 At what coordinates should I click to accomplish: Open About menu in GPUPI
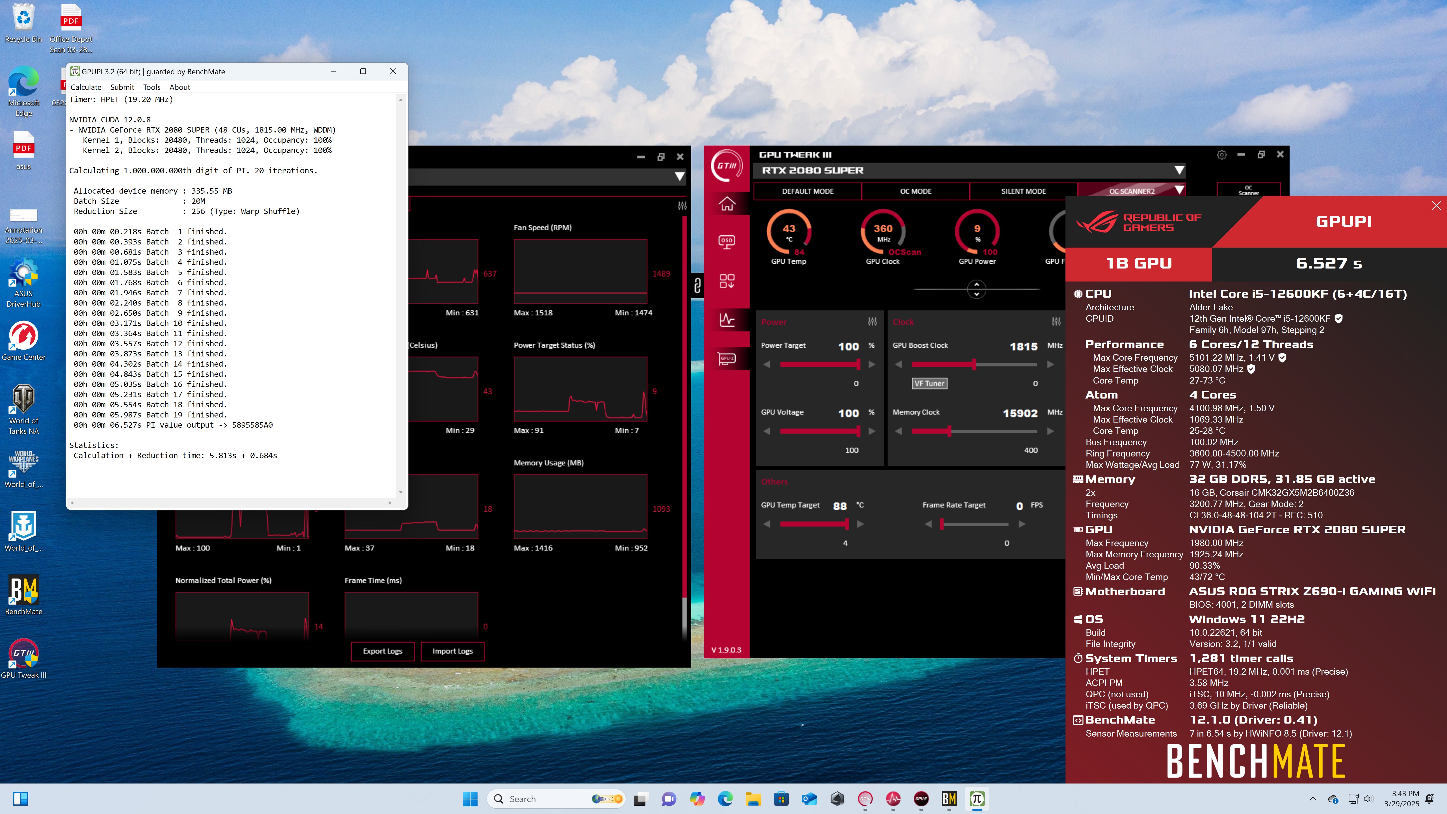click(180, 87)
